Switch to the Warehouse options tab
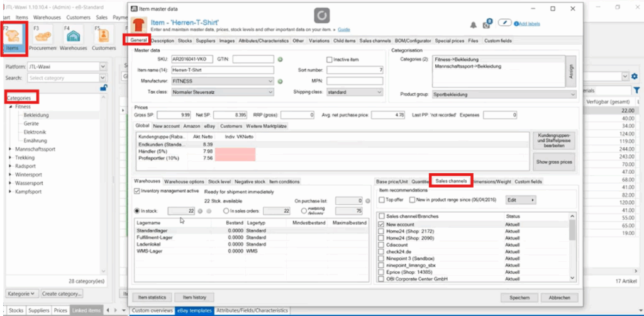644x316 pixels. (184, 181)
